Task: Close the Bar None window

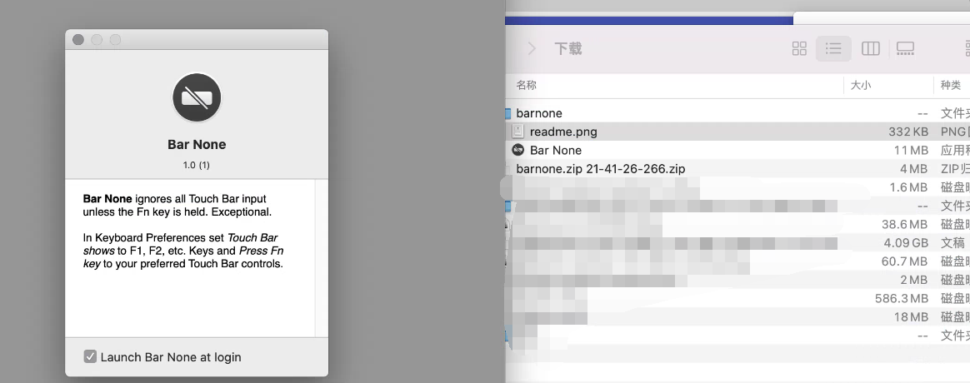Action: (78, 39)
